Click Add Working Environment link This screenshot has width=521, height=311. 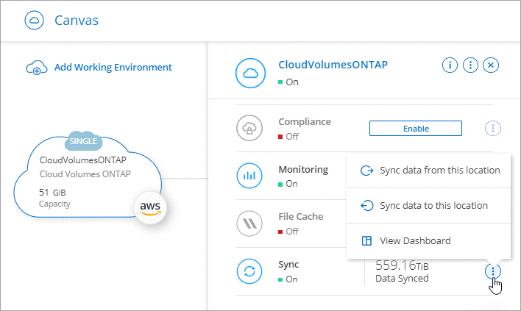[x=113, y=68]
